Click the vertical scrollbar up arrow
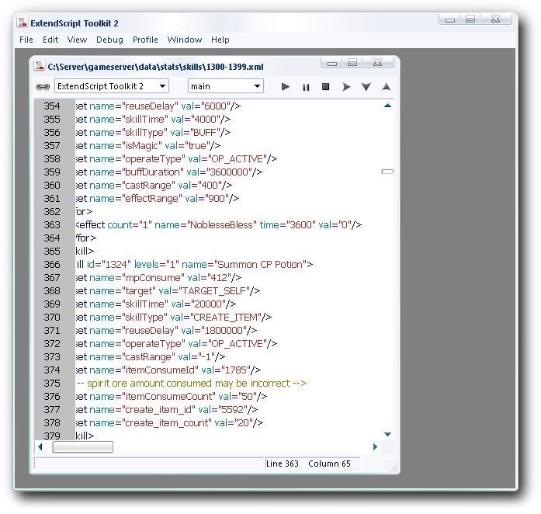This screenshot has width=541, height=514. pyautogui.click(x=387, y=106)
